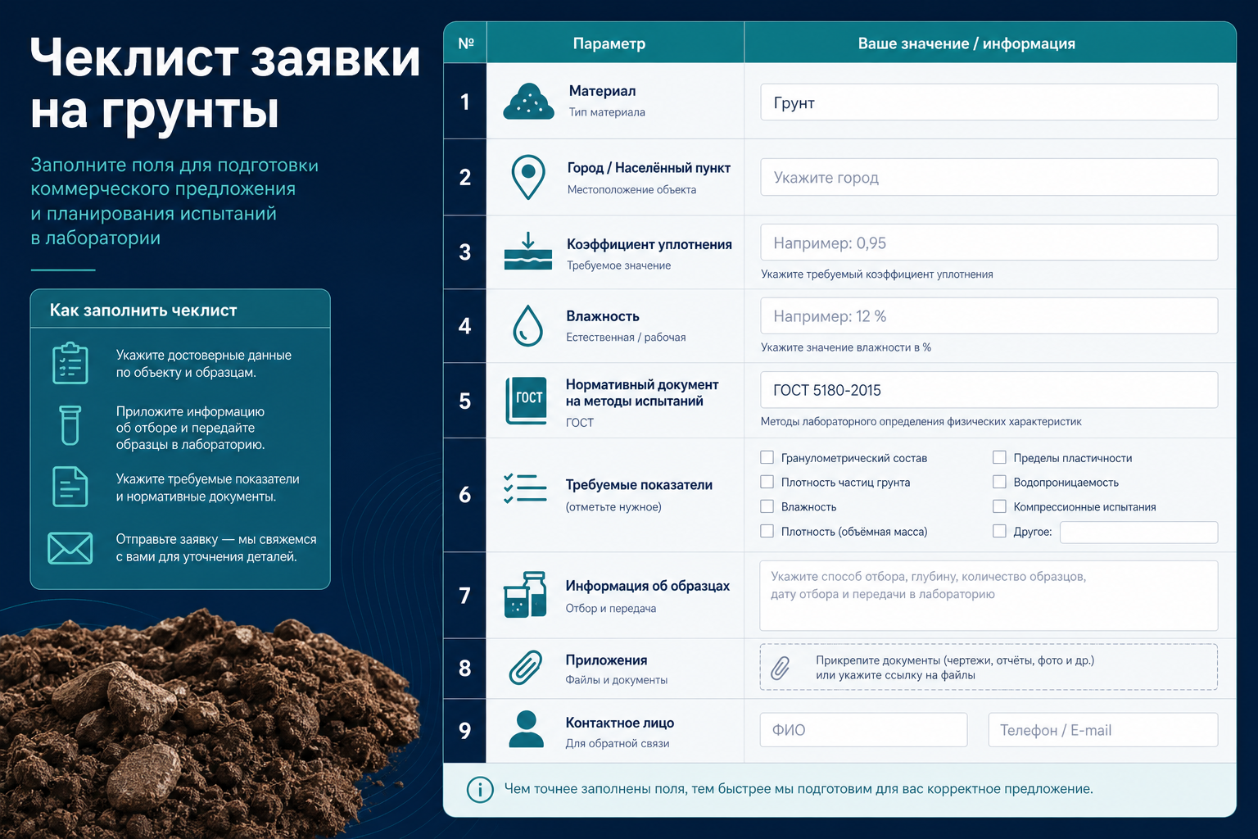
Task: Click the checklist Требуемые показатели icon
Action: (x=526, y=488)
